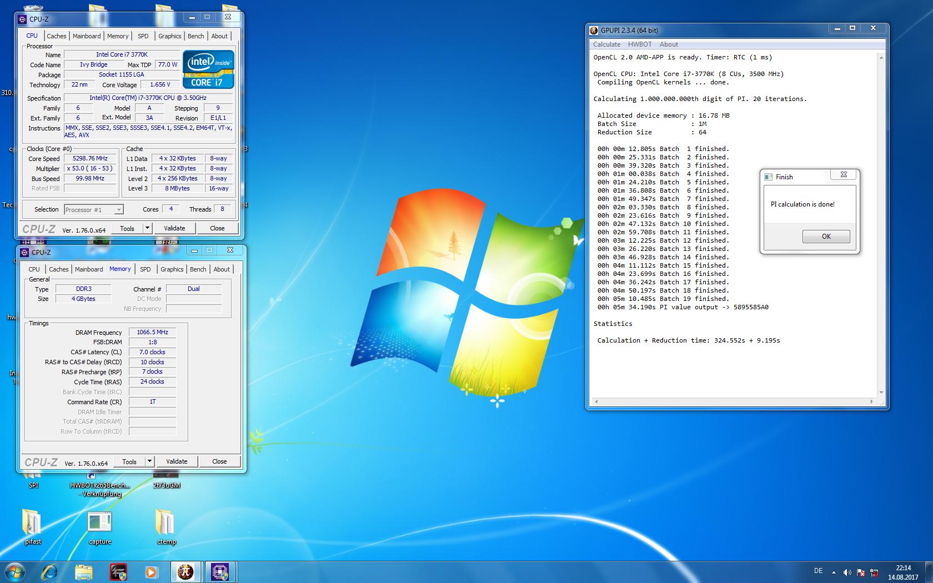Open Action Center flag icon

[x=861, y=572]
